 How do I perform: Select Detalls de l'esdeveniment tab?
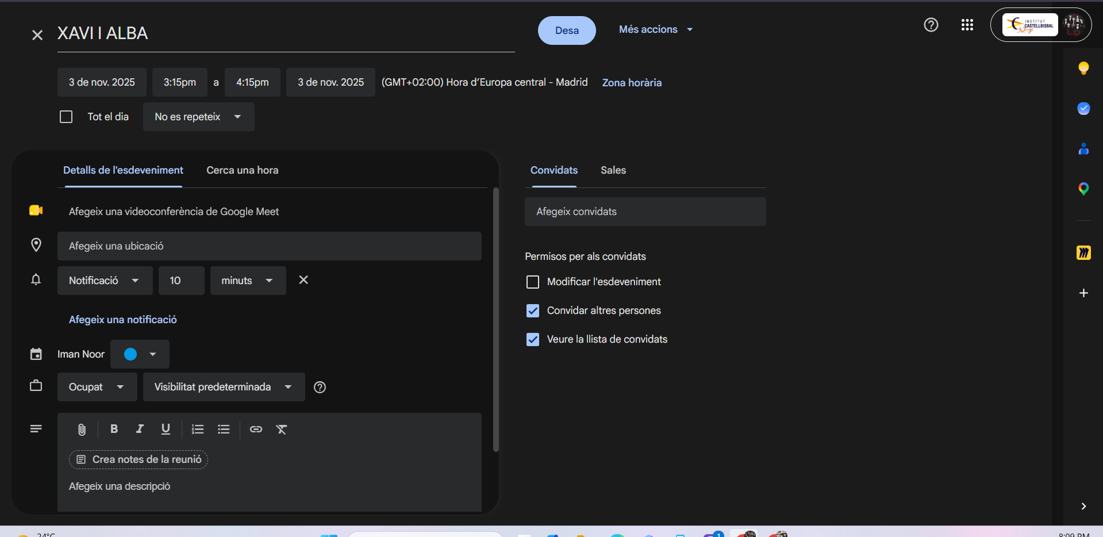(x=123, y=170)
